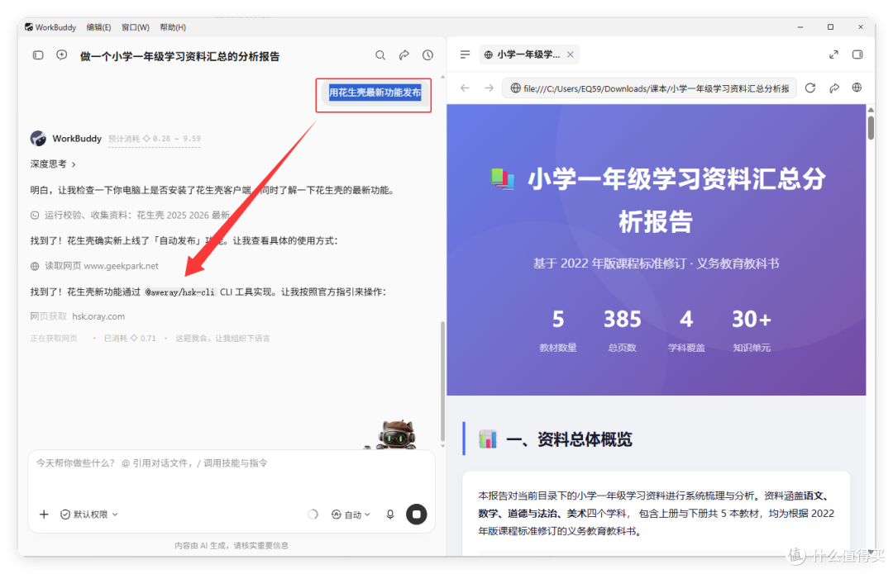This screenshot has width=893, height=574.
Task: Toggle the left sidebar panel icon
Action: coord(38,55)
